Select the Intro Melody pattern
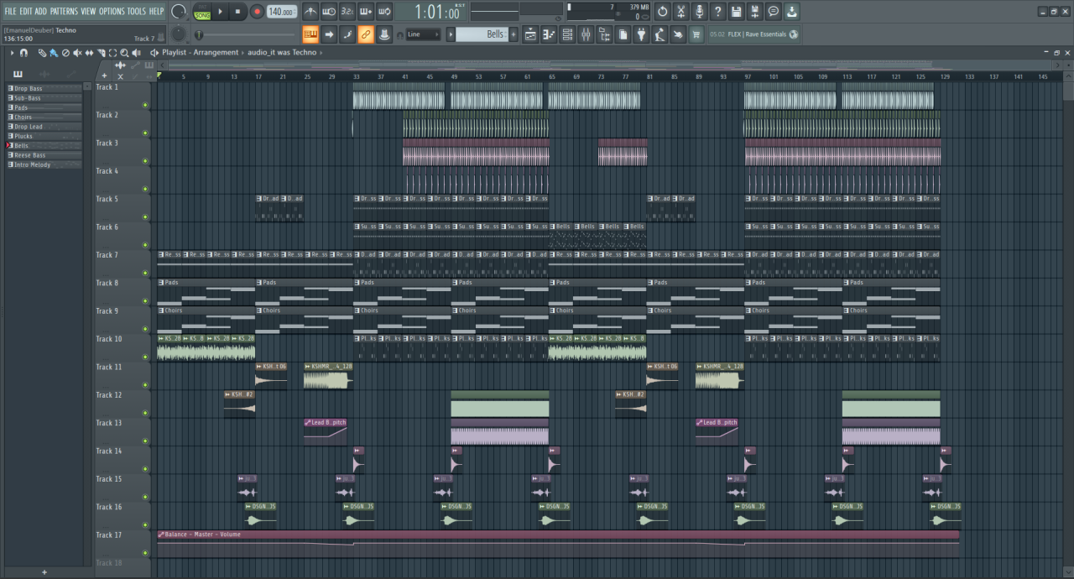 [x=44, y=164]
